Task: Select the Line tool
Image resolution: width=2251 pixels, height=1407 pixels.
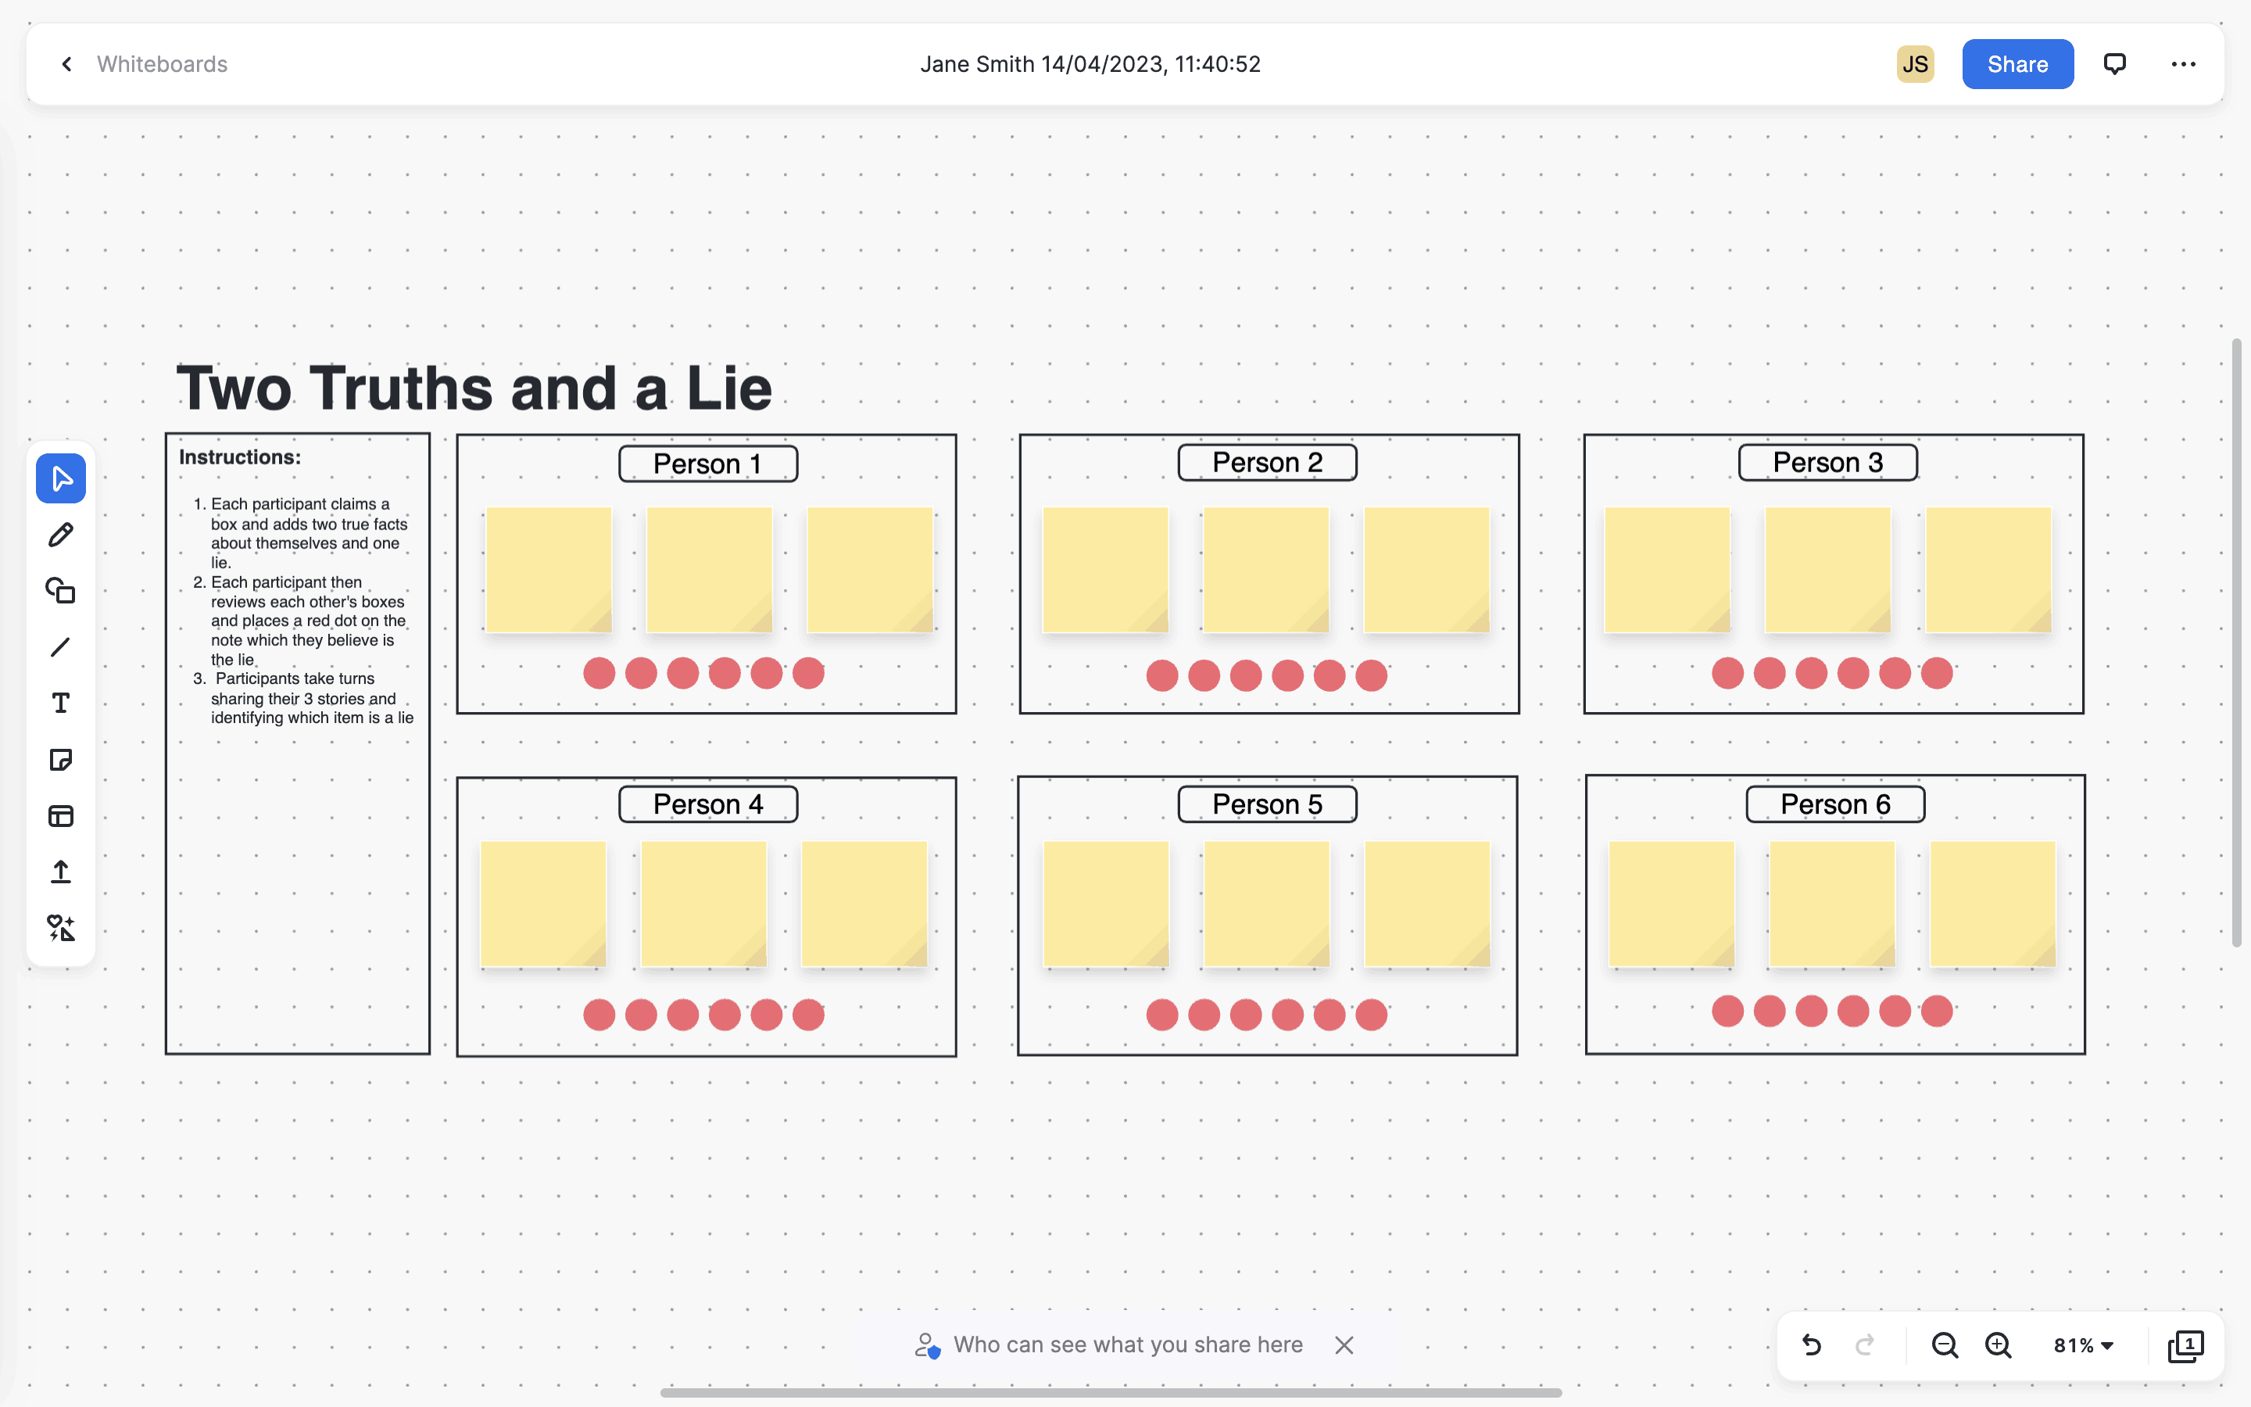Action: pyautogui.click(x=60, y=646)
